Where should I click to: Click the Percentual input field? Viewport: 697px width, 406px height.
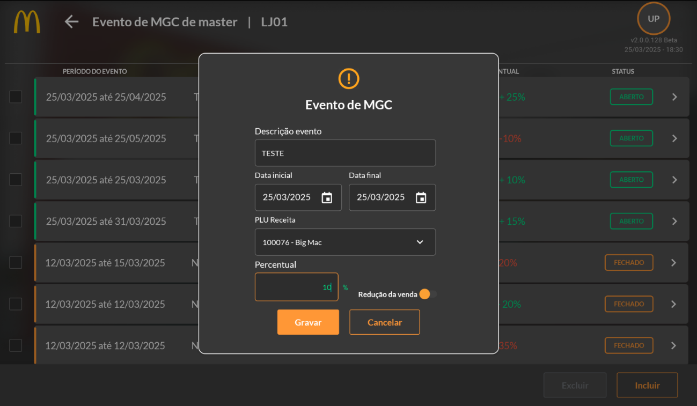[297, 287]
